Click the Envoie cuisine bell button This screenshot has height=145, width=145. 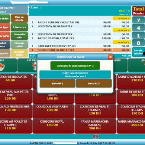coord(138,52)
